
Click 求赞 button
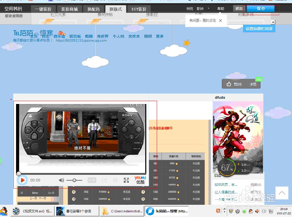tap(253, 84)
